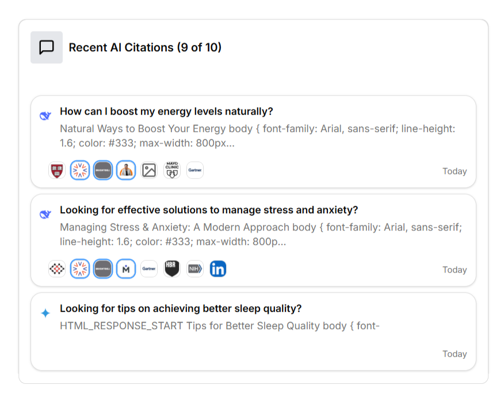This screenshot has width=504, height=415.
Task: Select the NIH source icon
Action: 195,269
